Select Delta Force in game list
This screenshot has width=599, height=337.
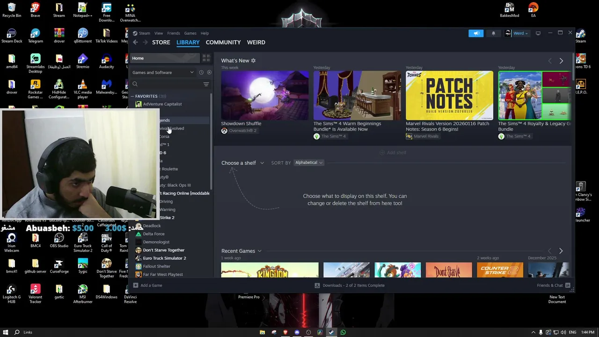point(153,234)
